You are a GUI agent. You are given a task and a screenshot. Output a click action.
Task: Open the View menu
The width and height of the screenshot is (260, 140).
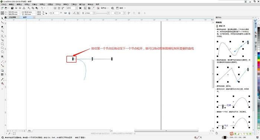(x=19, y=4)
